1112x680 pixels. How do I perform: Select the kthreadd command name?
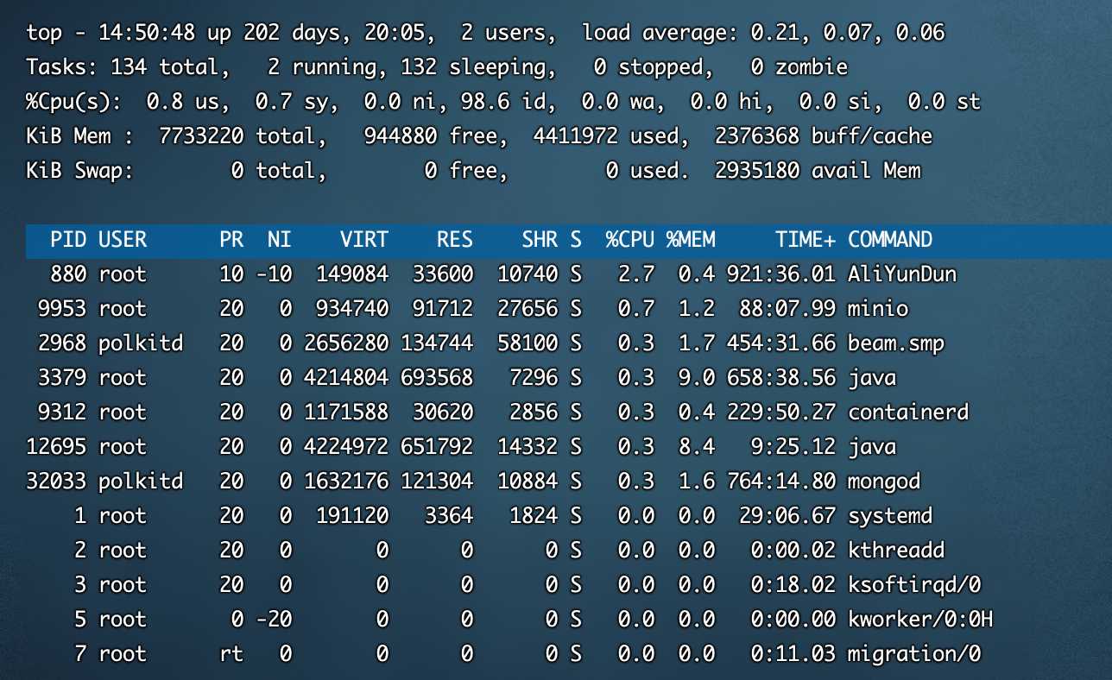click(x=896, y=551)
